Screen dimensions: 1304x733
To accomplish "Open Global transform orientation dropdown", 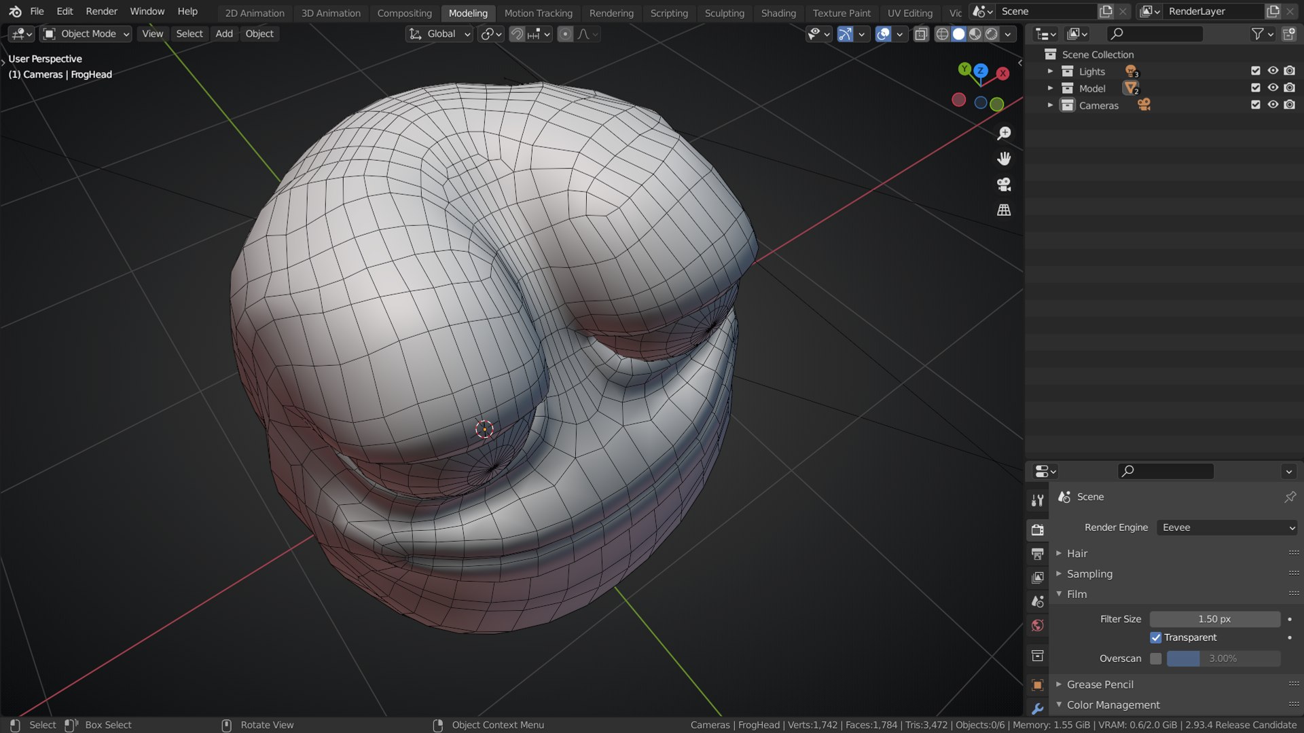I will point(439,34).
